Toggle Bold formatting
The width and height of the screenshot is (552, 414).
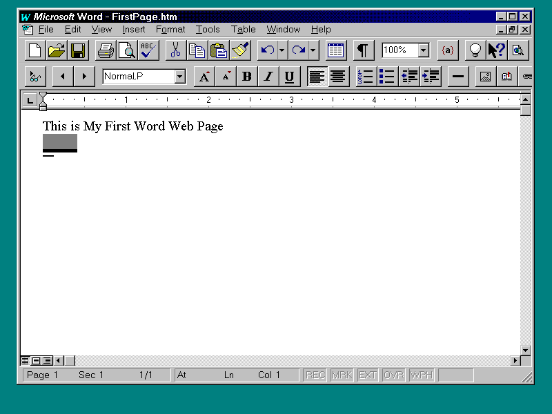coord(246,77)
